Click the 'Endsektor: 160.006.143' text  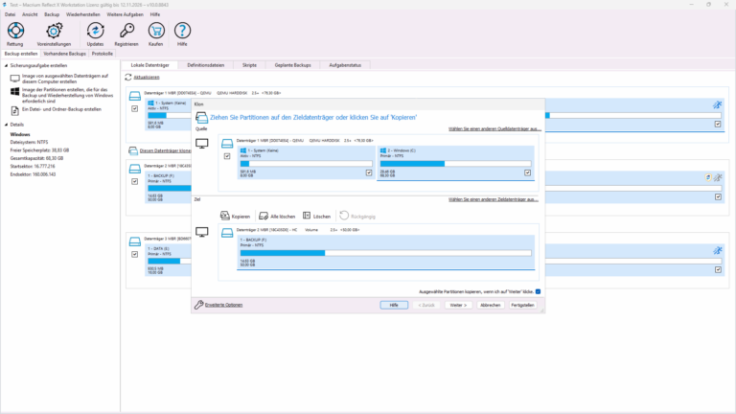33,174
